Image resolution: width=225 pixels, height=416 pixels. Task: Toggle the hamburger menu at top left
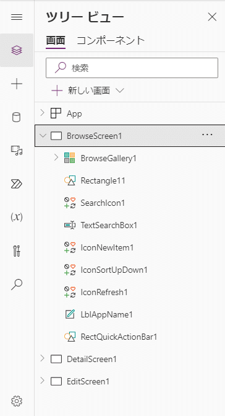click(x=17, y=17)
